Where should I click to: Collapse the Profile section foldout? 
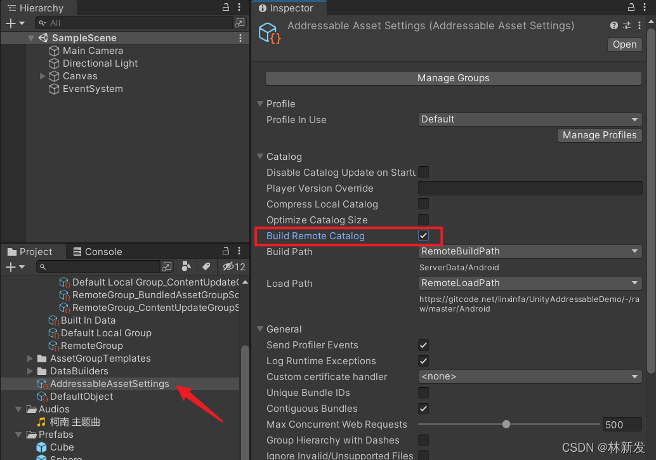pyautogui.click(x=260, y=103)
